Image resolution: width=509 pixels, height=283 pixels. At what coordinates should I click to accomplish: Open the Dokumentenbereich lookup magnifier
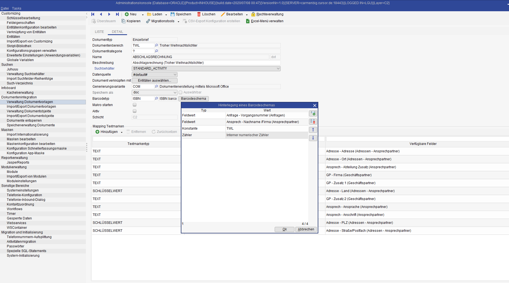pos(156,45)
